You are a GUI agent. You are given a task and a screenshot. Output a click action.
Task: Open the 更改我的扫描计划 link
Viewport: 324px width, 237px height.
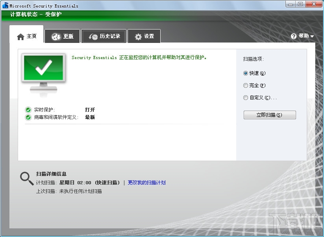[x=146, y=182]
